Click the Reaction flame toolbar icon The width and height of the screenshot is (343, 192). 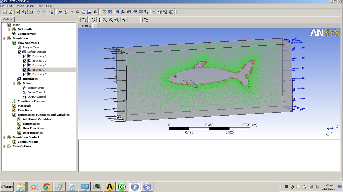[x=72, y=12]
